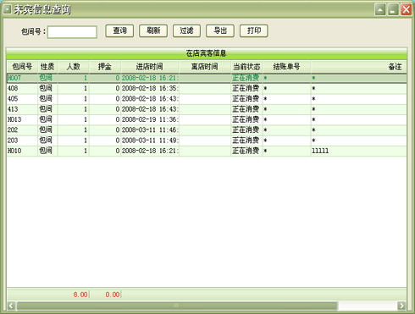415x314 pixels.
Task: Click the window system menu icon
Action: pyautogui.click(x=7, y=9)
